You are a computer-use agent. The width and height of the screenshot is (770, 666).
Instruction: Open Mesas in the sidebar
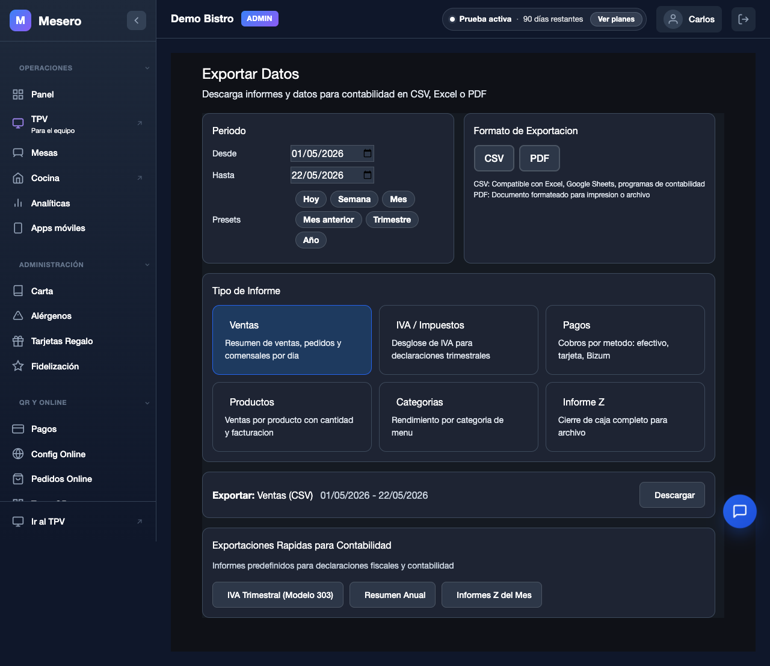point(78,153)
